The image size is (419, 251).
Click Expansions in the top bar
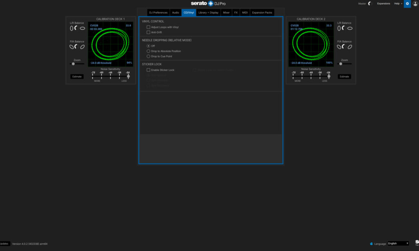(x=383, y=3)
